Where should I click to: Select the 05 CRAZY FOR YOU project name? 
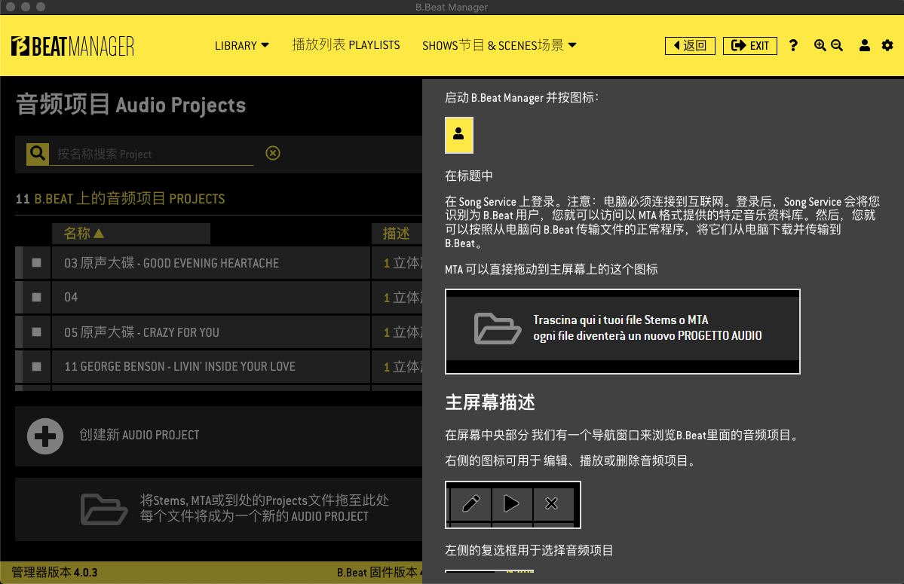[141, 332]
